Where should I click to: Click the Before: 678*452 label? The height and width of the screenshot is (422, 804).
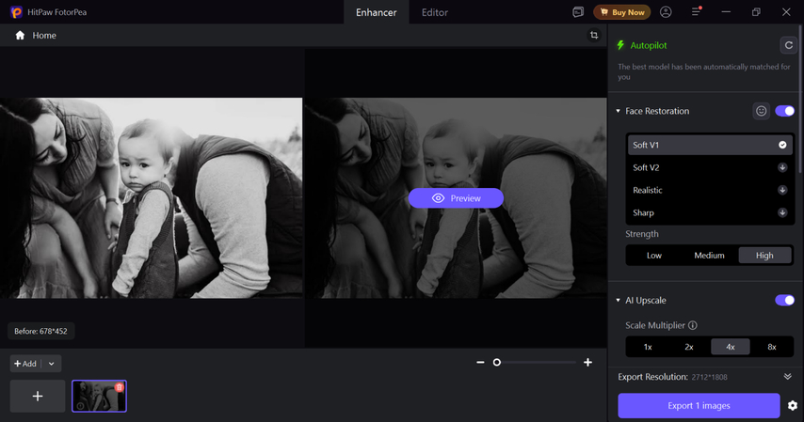click(x=41, y=331)
